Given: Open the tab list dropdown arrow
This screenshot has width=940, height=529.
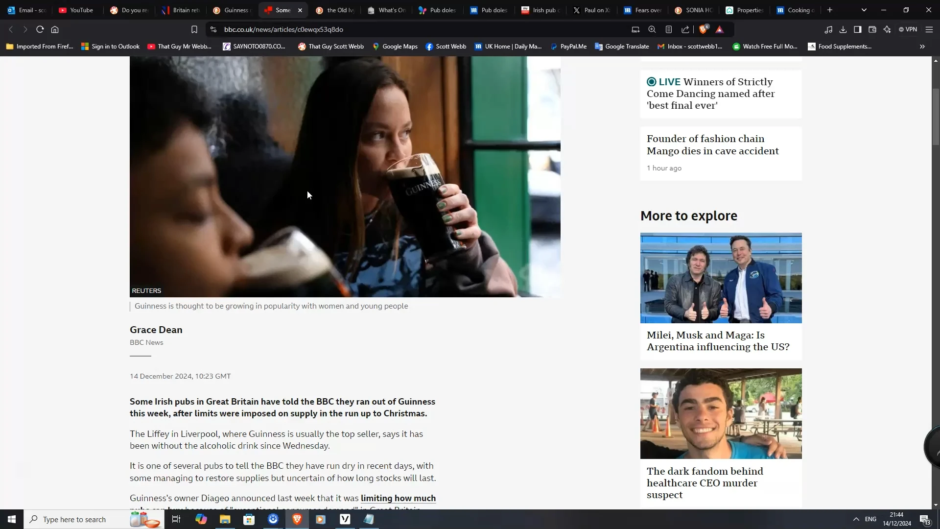Looking at the screenshot, I should pyautogui.click(x=864, y=10).
